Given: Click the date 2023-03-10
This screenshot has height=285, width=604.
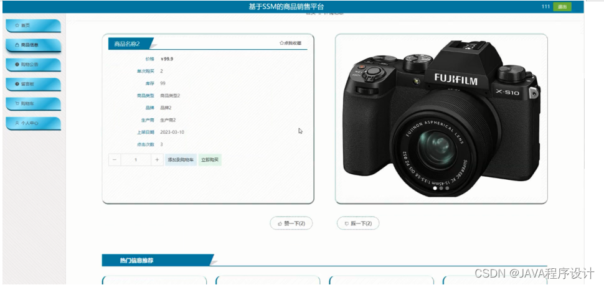Looking at the screenshot, I should pos(172,132).
